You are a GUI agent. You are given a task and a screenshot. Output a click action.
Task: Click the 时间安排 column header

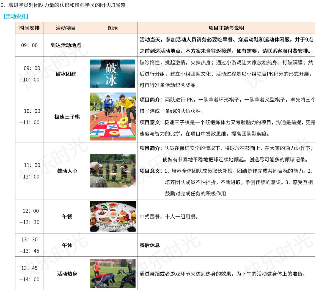coord(29,28)
